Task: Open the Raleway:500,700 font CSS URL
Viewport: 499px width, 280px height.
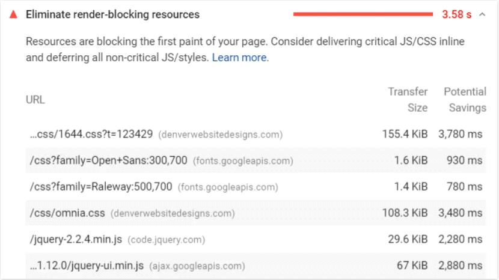Action: [x=100, y=187]
